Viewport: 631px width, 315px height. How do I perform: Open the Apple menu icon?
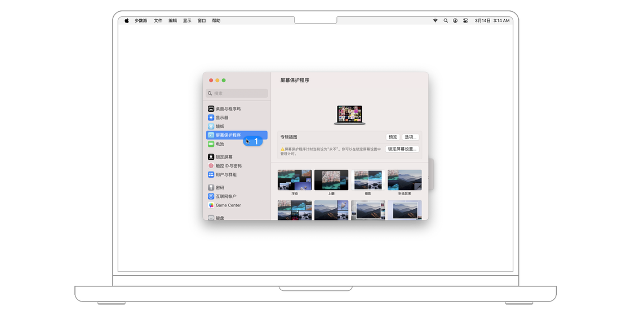tap(126, 20)
